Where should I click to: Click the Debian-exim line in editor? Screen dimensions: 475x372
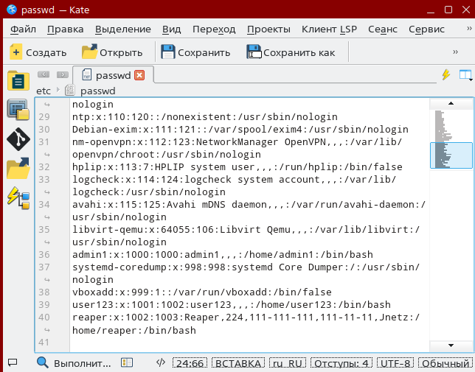point(240,130)
